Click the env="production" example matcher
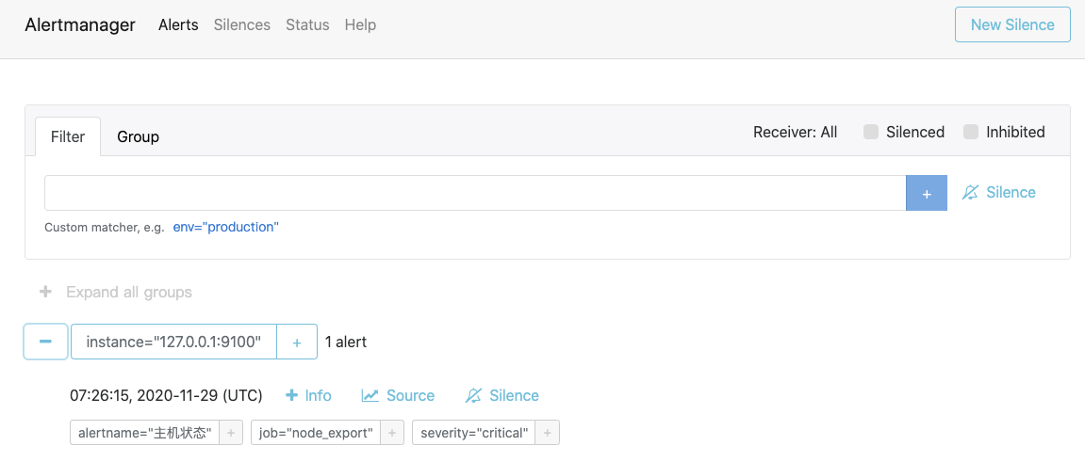 [225, 228]
